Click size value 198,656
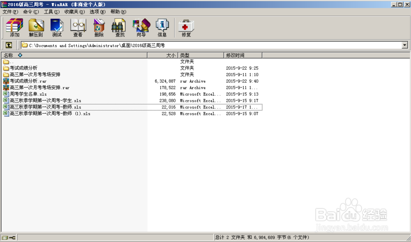 tap(168, 94)
